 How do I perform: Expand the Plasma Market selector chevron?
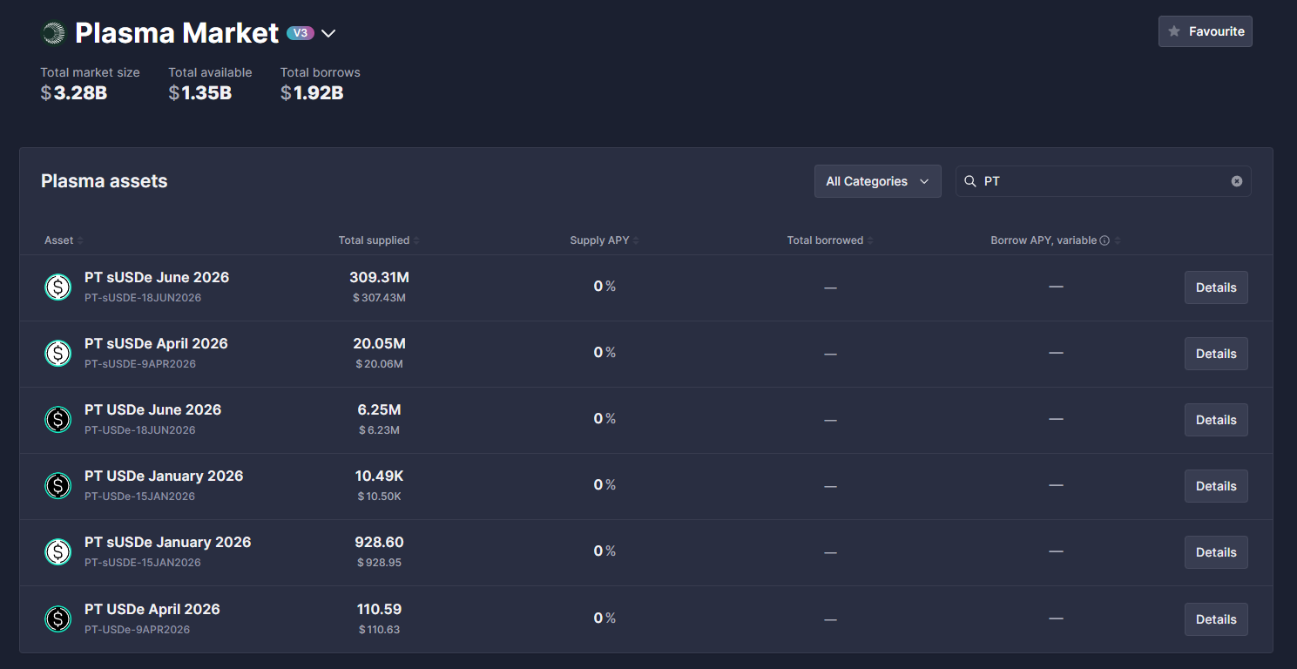click(328, 34)
